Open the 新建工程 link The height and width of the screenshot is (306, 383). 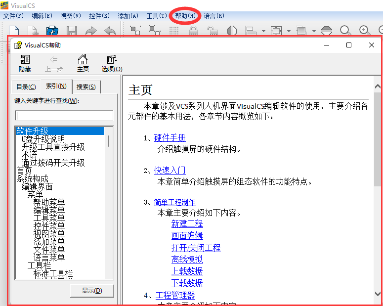187,224
